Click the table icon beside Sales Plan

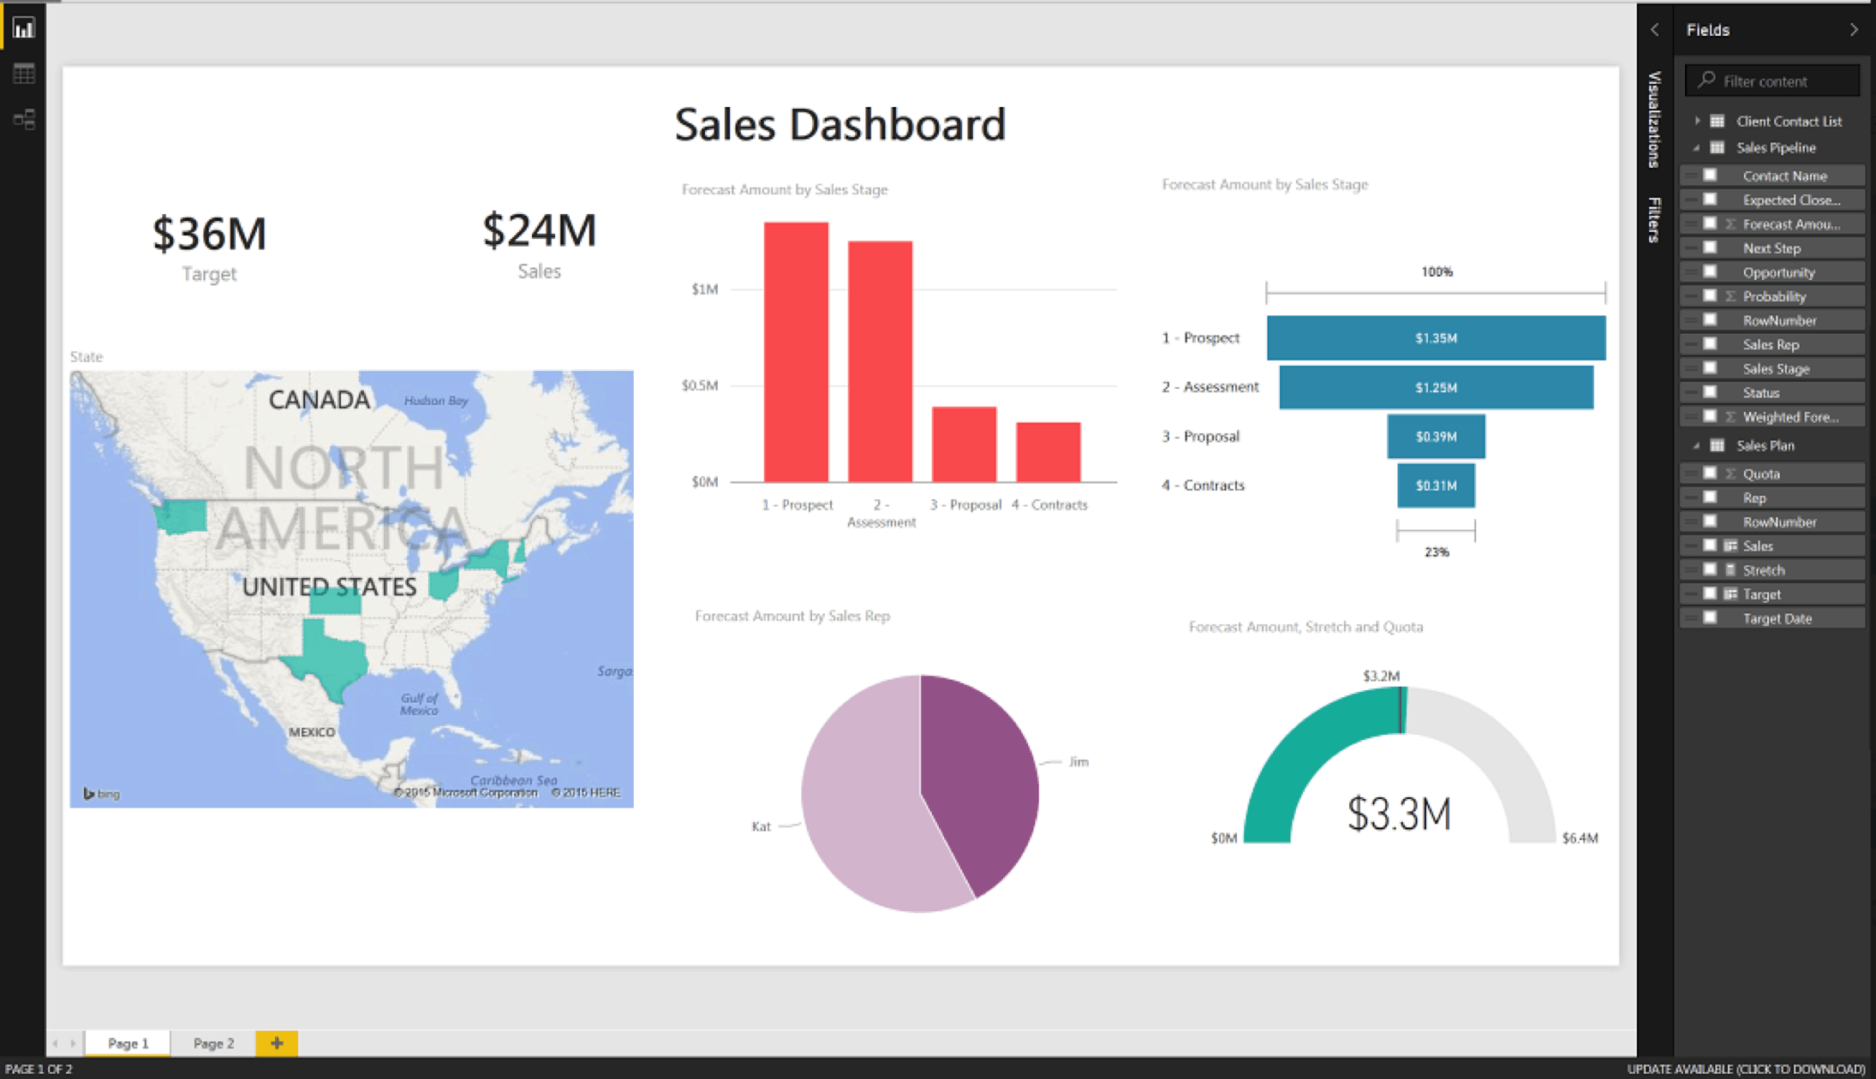[1718, 444]
